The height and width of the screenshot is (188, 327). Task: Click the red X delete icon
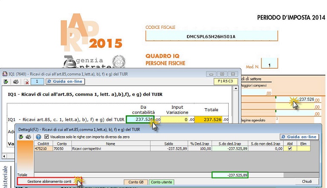click(x=26, y=81)
